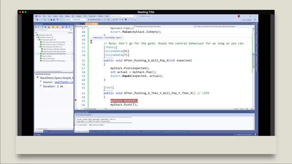This screenshot has width=292, height=164.
Task: Click myStack.Push(7) on line 66
Action: [x=124, y=105]
